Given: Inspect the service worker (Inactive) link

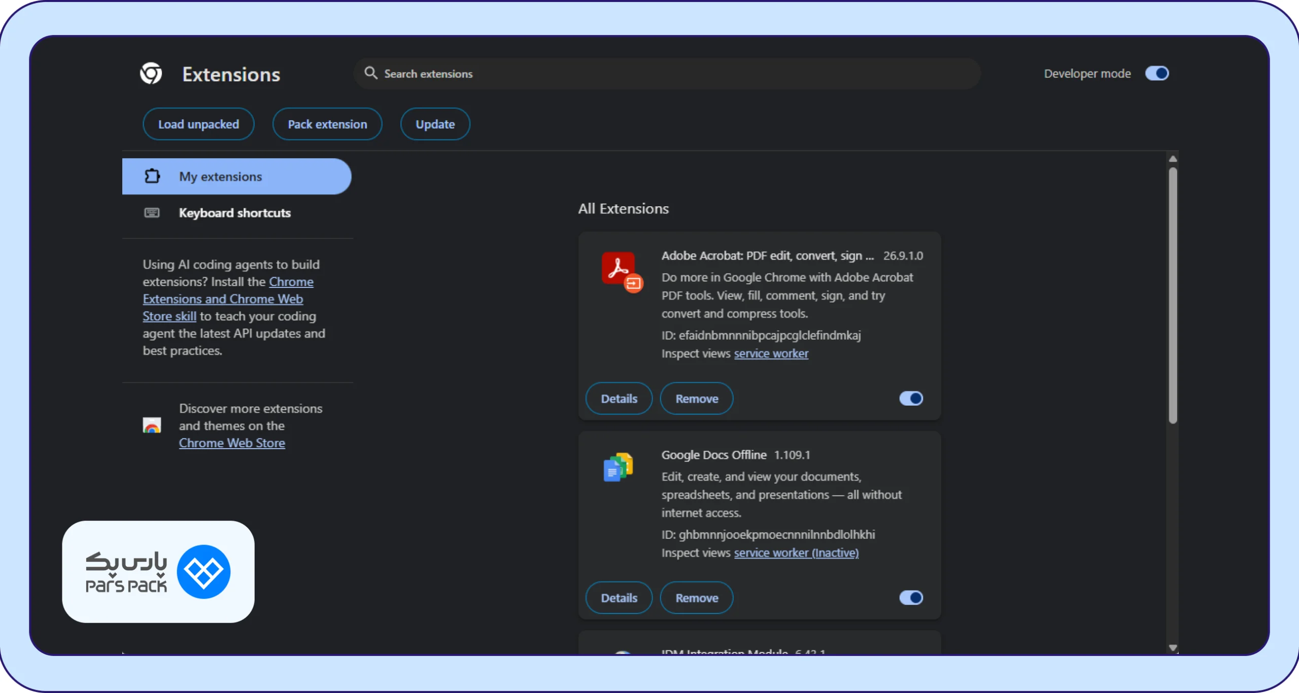Looking at the screenshot, I should tap(796, 553).
